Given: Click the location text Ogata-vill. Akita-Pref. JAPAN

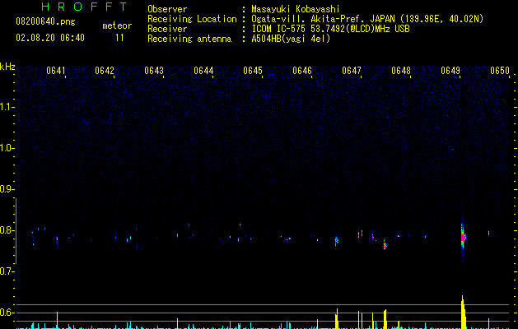Looking at the screenshot, I should click(323, 19).
